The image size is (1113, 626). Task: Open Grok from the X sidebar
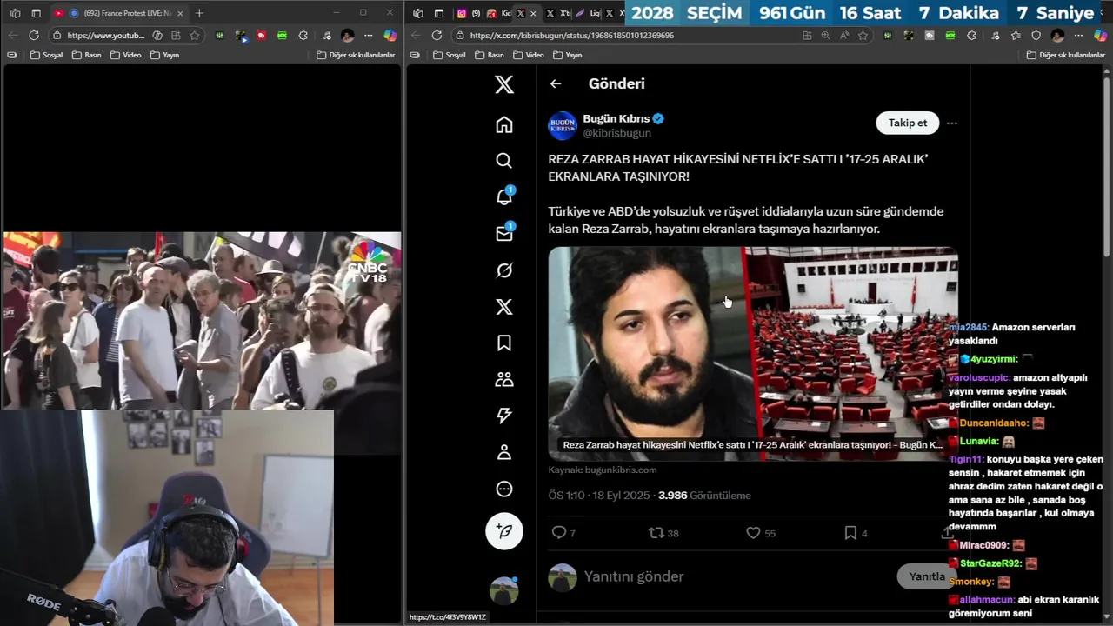click(504, 270)
